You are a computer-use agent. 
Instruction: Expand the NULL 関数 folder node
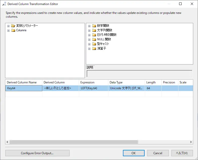(x=89, y=40)
